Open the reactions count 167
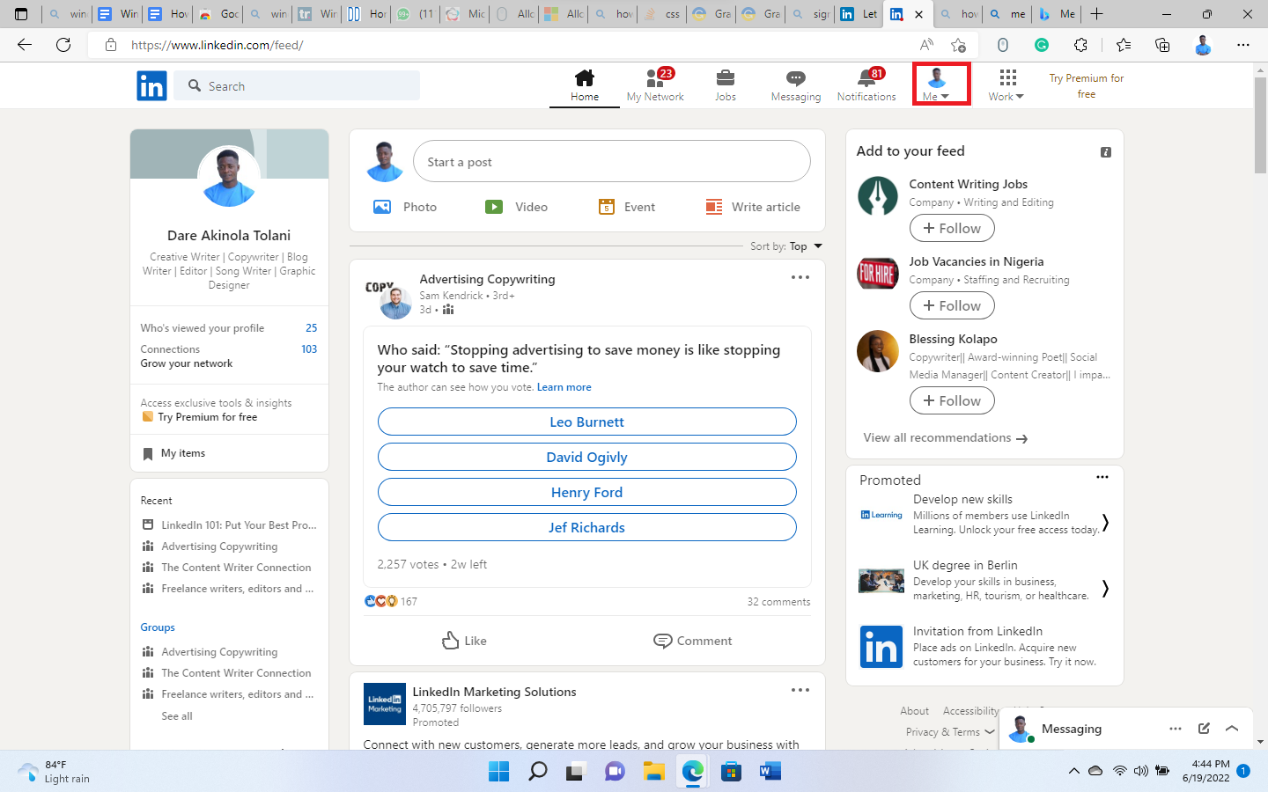This screenshot has width=1268, height=792. pyautogui.click(x=409, y=602)
